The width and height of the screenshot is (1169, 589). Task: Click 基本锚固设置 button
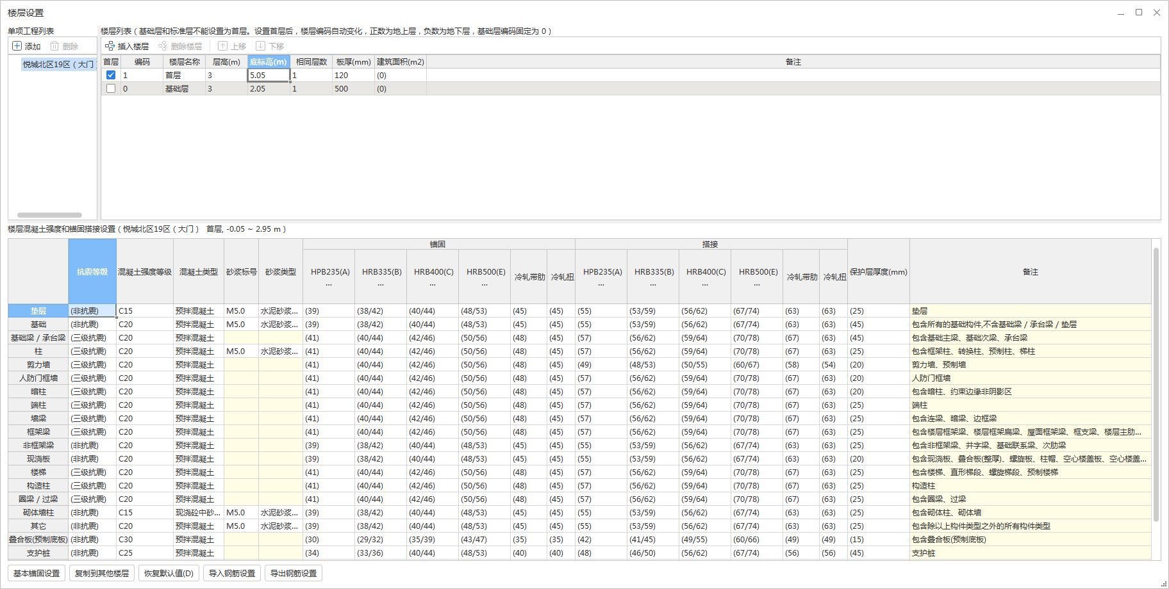pyautogui.click(x=37, y=573)
